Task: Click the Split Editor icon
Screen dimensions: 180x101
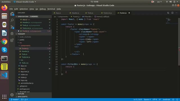Action: (x=172, y=13)
